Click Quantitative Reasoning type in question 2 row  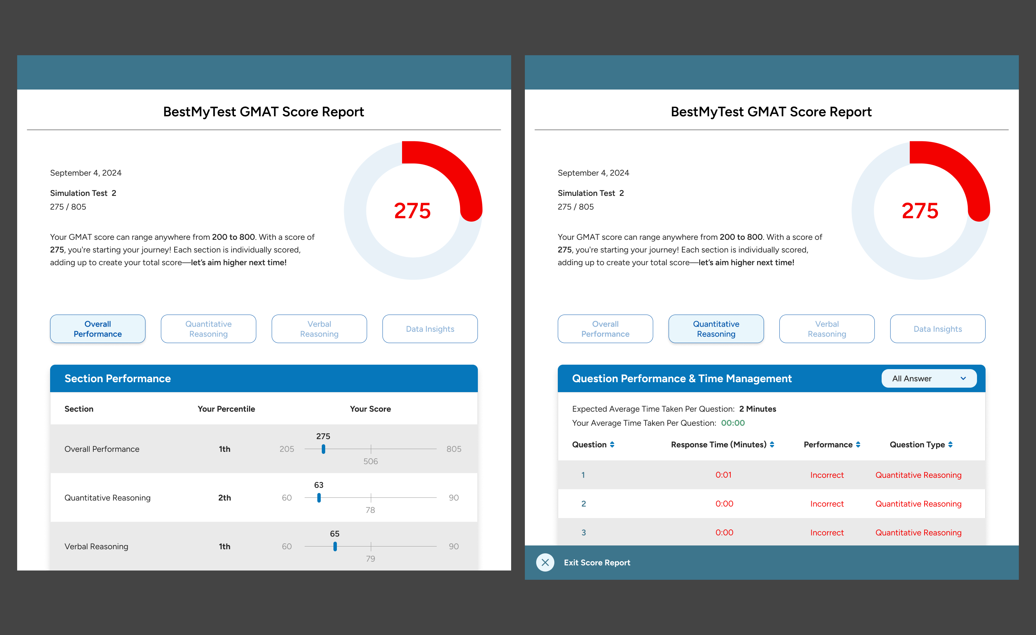[x=918, y=504]
